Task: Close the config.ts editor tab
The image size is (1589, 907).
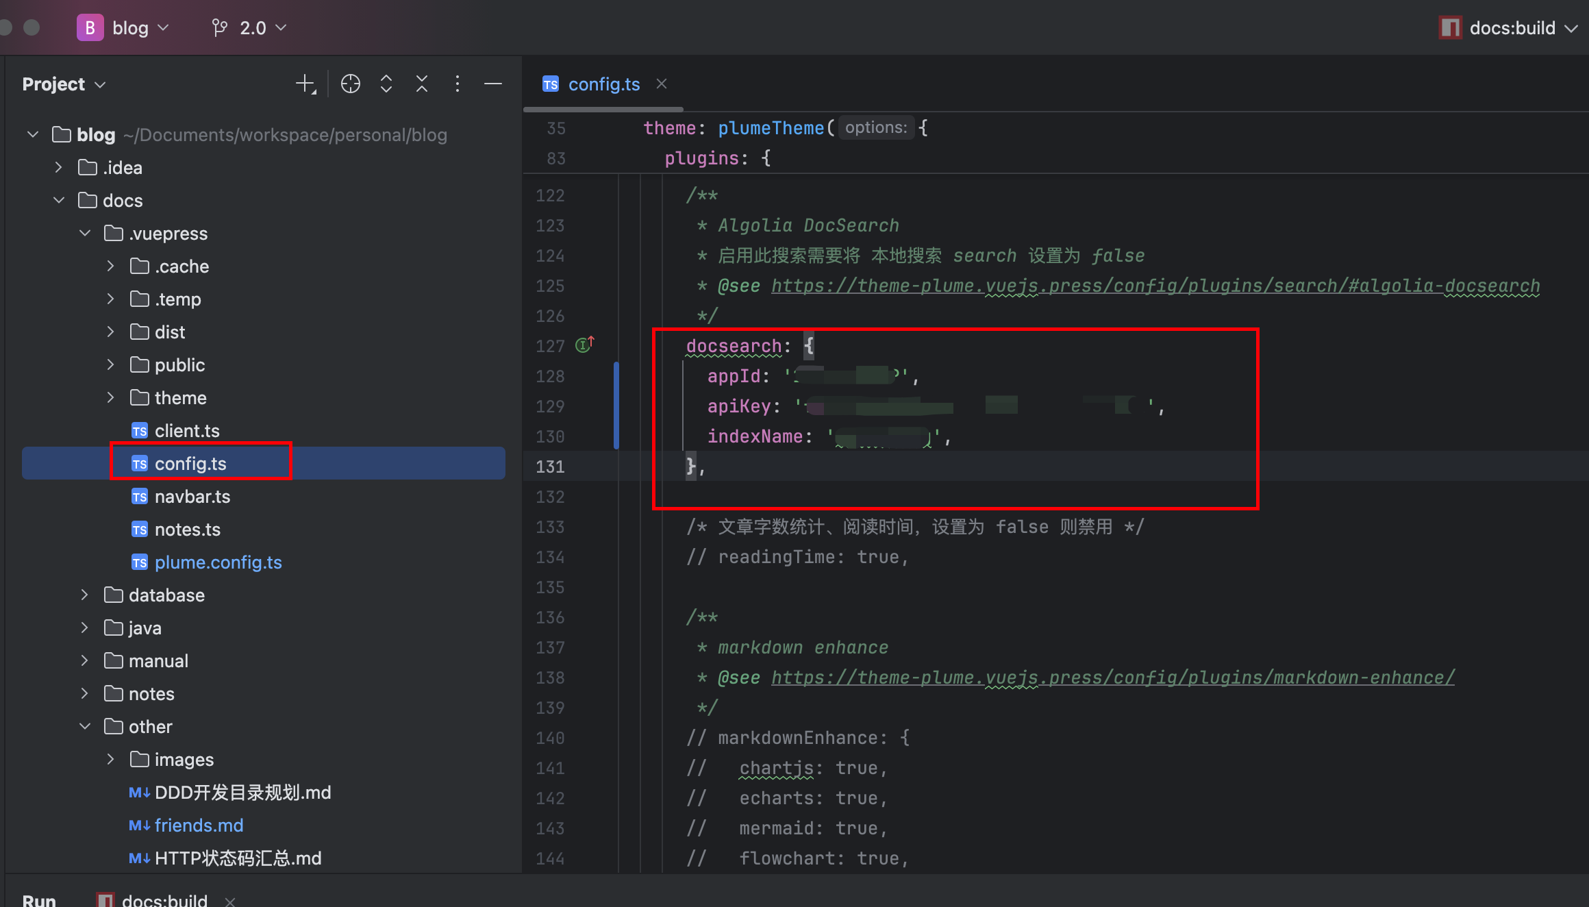Action: pyautogui.click(x=662, y=84)
